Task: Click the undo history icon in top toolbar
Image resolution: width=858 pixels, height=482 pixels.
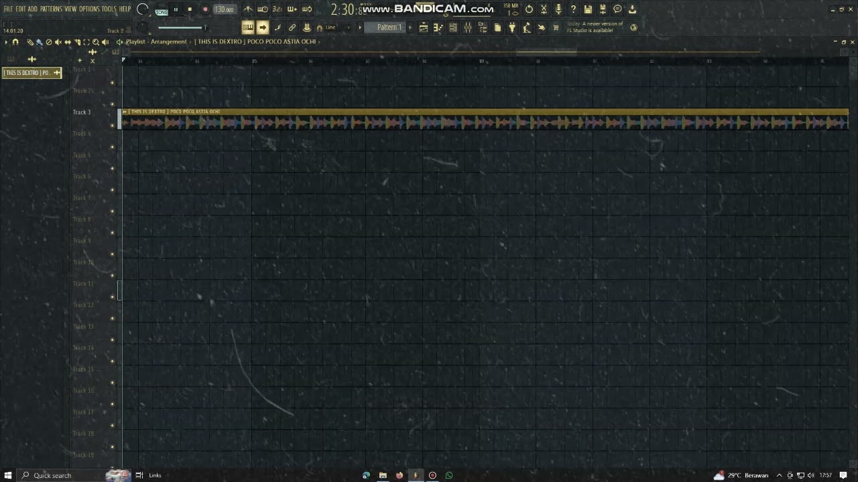Action: [529, 9]
